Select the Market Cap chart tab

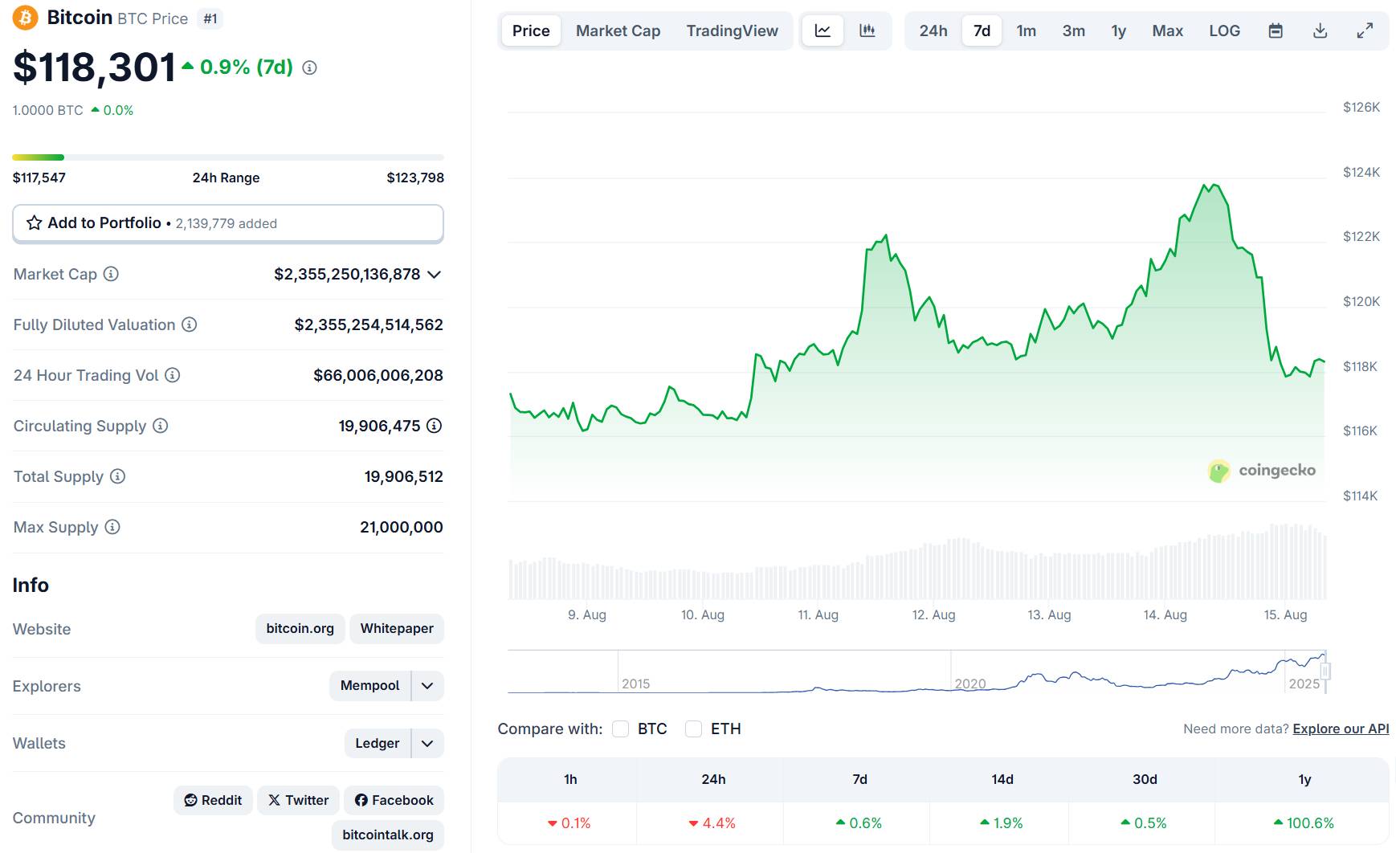[618, 31]
